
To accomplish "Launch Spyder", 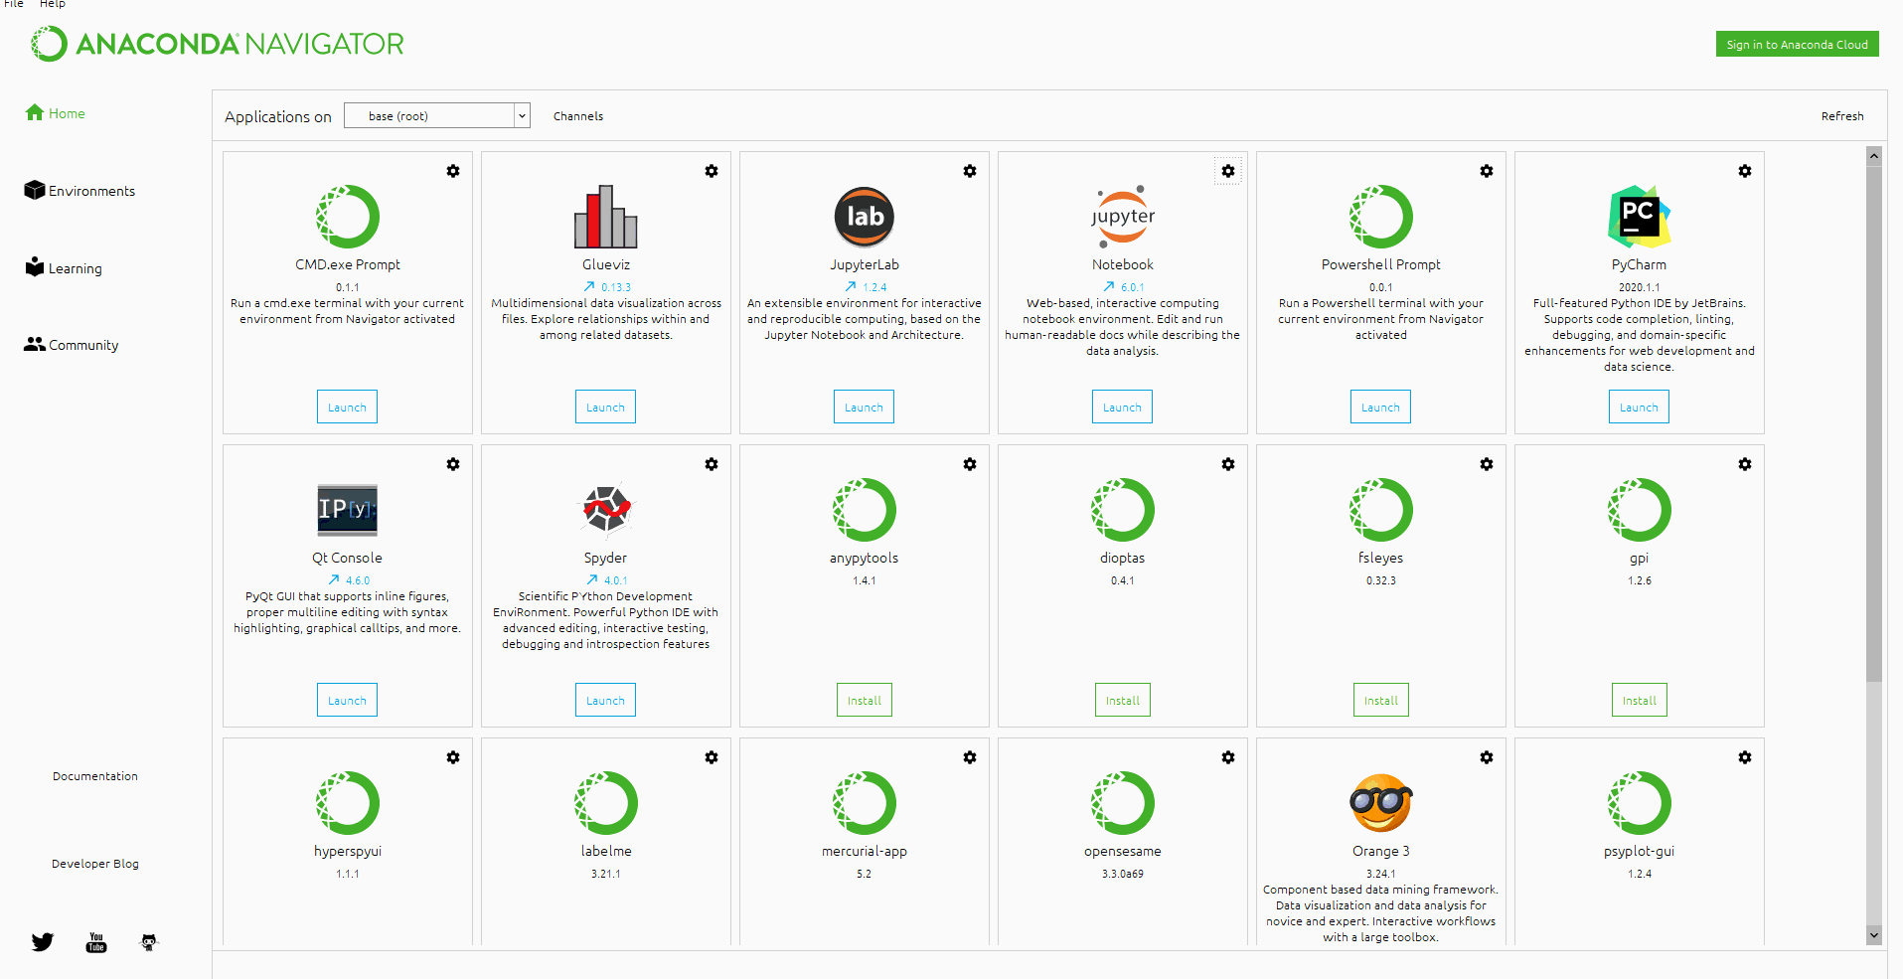I will point(606,700).
